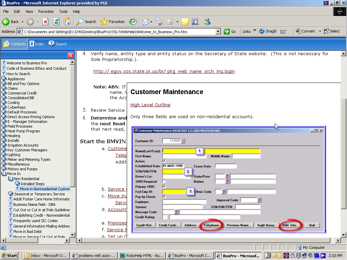Click the green Go arrow button
The width and height of the screenshot is (347, 260).
pyautogui.click(x=230, y=31)
